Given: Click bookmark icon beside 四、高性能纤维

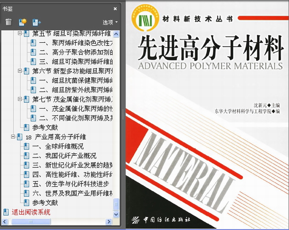Looking at the screenshot, I should (x=27, y=174).
